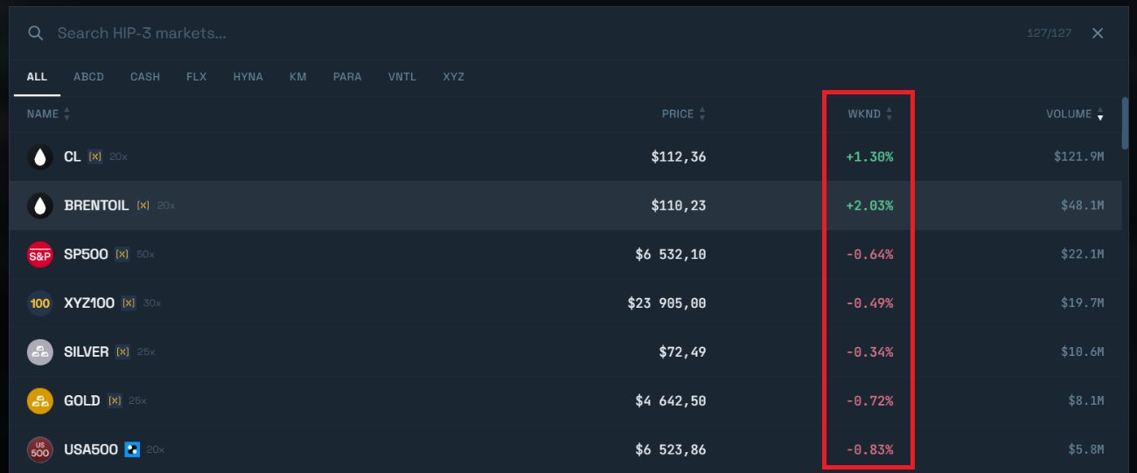1137x473 pixels.
Task: Switch to the HYNA tab
Action: click(248, 77)
